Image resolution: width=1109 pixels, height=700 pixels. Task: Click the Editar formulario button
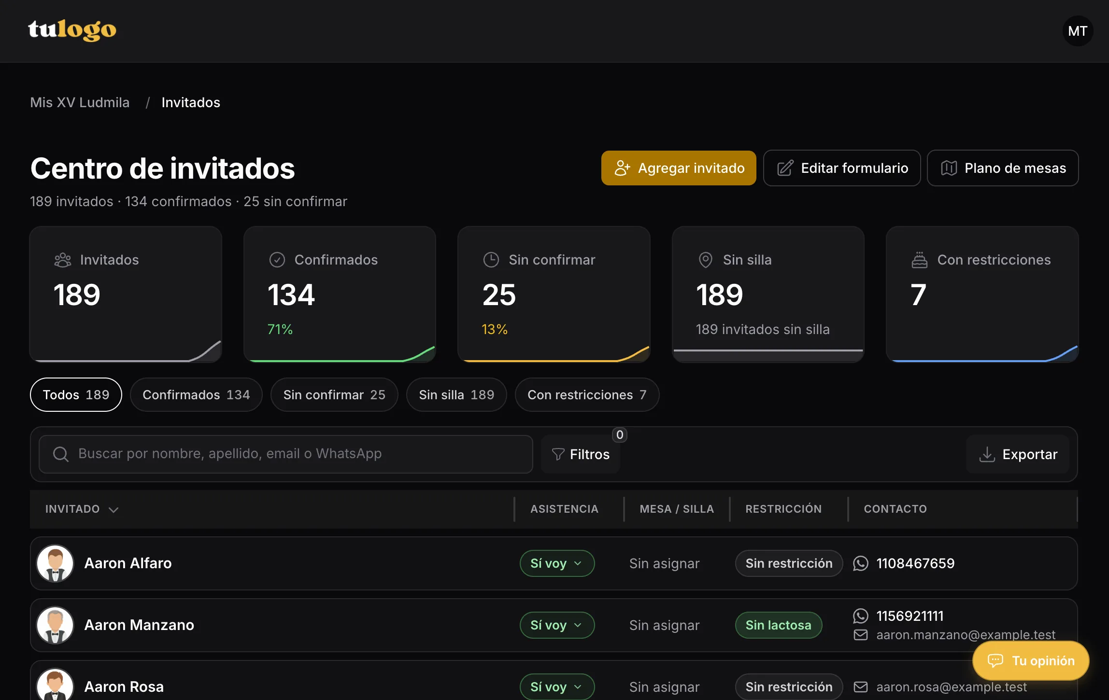pos(842,168)
